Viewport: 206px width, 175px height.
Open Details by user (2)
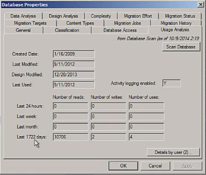pyautogui.click(x=173, y=152)
